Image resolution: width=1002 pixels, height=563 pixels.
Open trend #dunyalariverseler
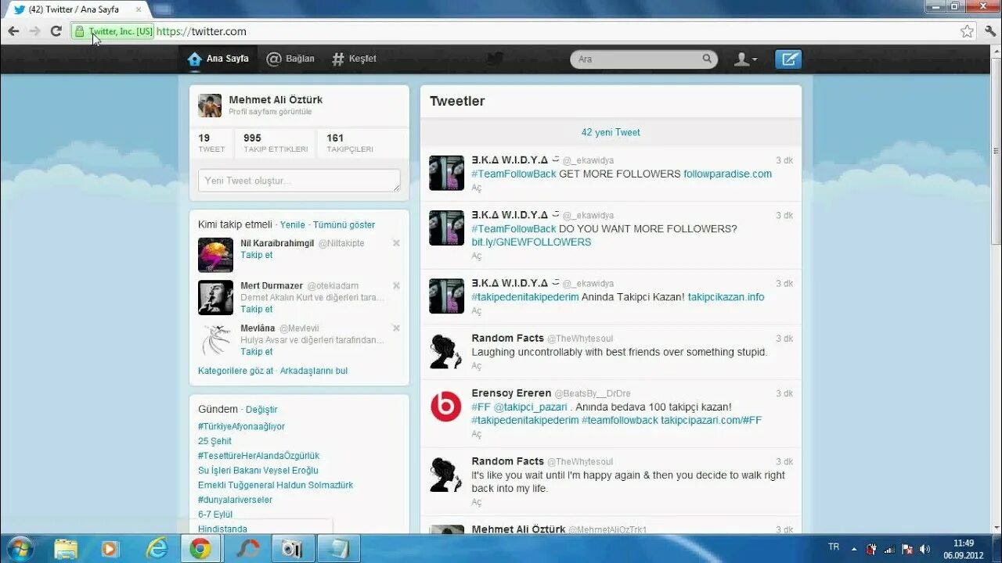point(235,500)
